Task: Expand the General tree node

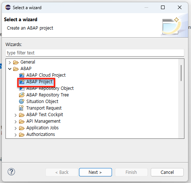Action: tap(10, 62)
